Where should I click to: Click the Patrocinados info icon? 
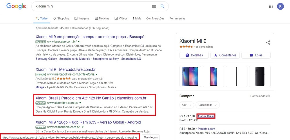click(269, 96)
